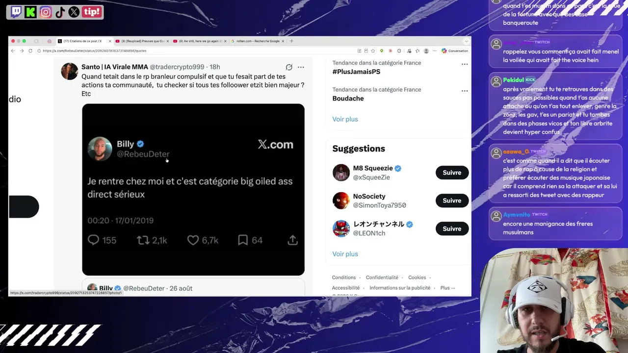Click the browser address bar URL
The image size is (628, 353).
point(94,51)
